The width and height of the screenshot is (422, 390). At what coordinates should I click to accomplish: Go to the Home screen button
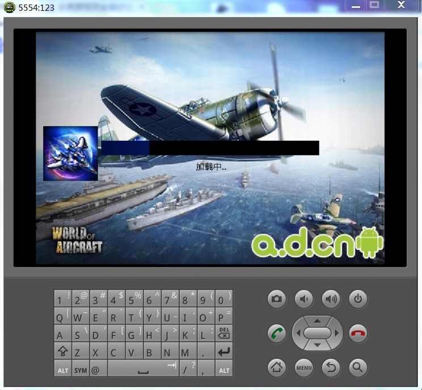(x=277, y=367)
